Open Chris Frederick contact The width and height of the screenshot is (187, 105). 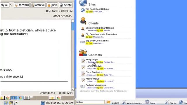click(x=93, y=72)
